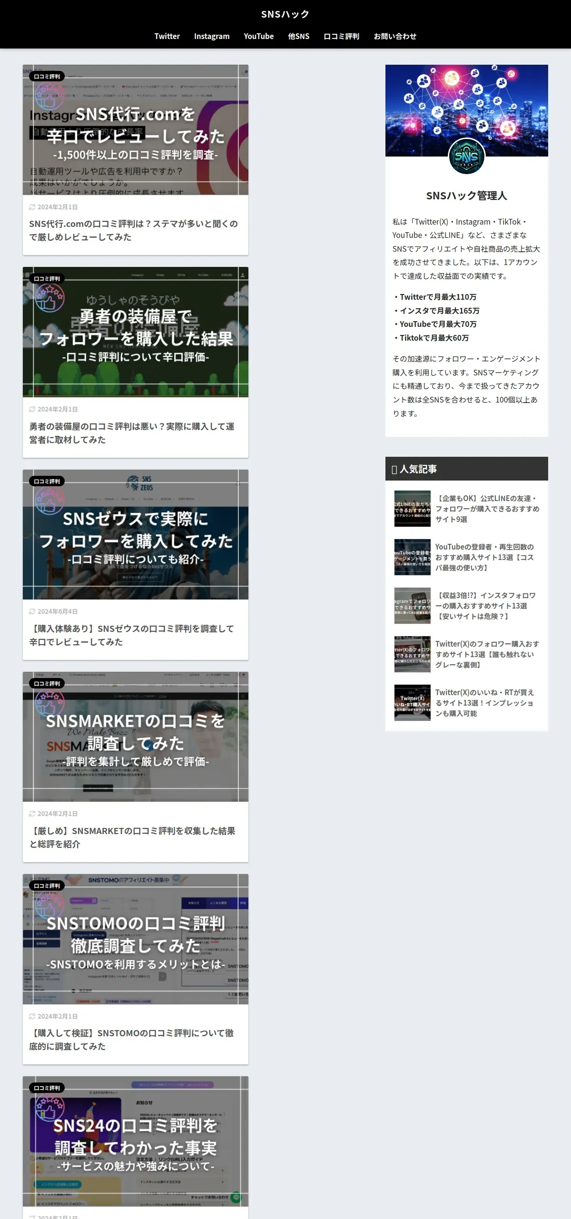The image size is (571, 1219).
Task: Open the 【購入体験あり】SNSゼウス article title
Action: [132, 635]
